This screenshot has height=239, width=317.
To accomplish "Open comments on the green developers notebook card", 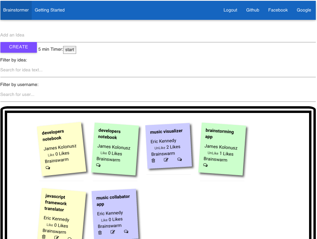I will tap(98, 165).
